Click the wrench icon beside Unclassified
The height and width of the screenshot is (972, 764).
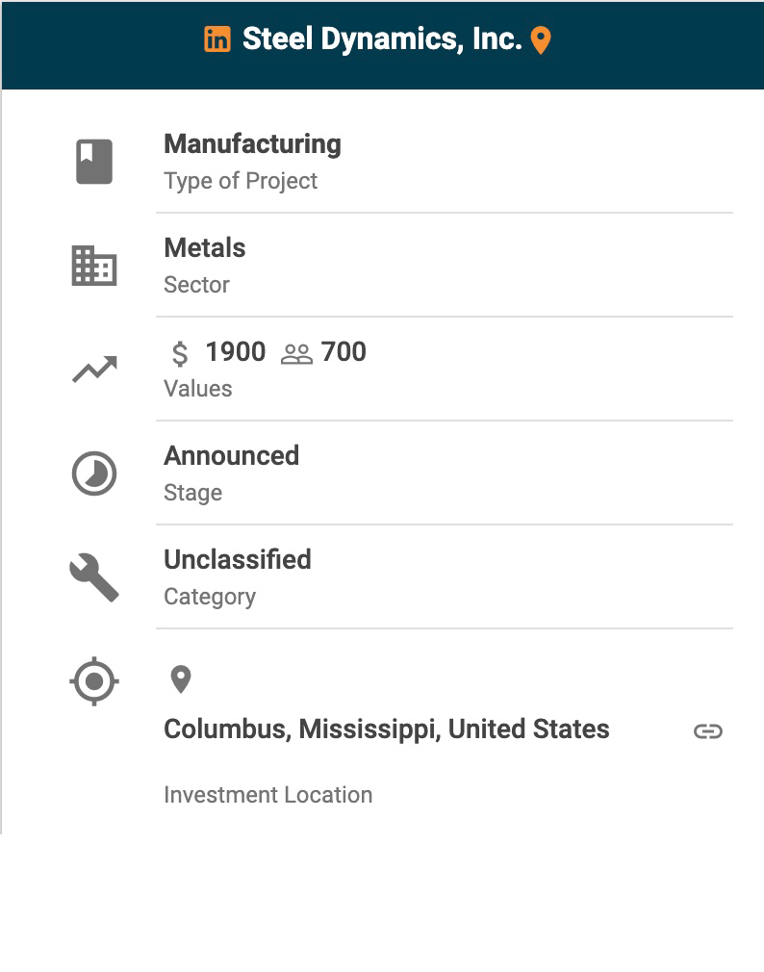pos(94,578)
